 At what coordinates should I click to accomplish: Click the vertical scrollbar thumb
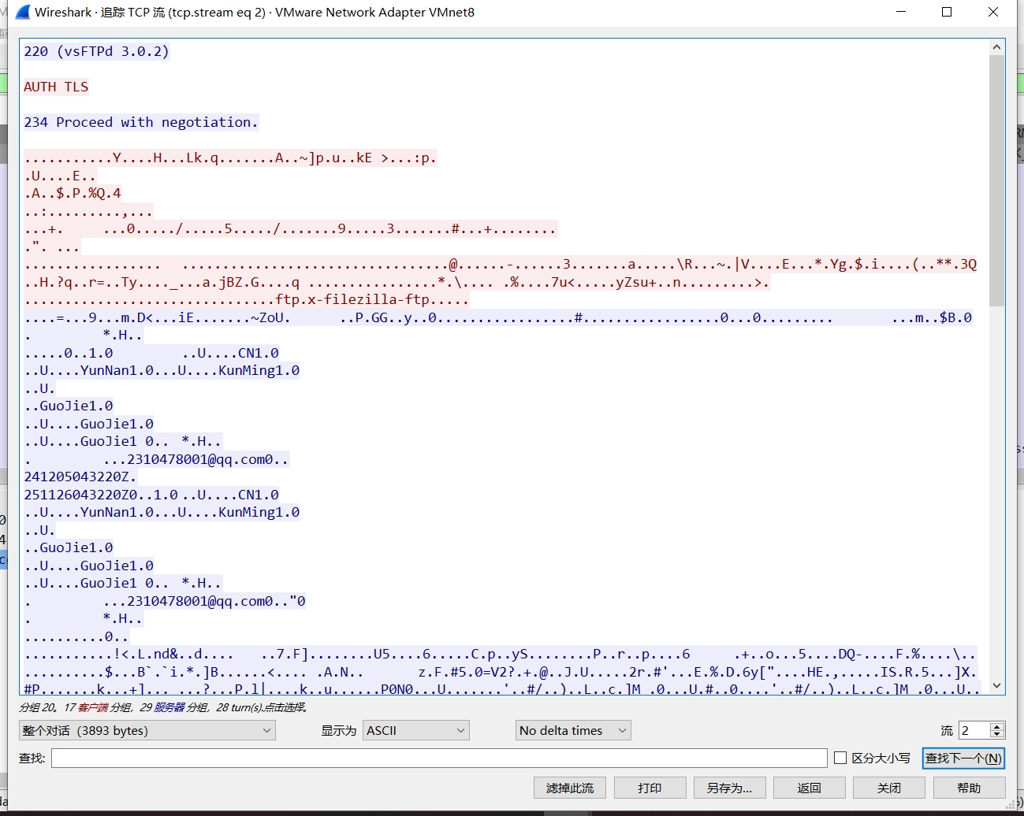click(x=996, y=180)
